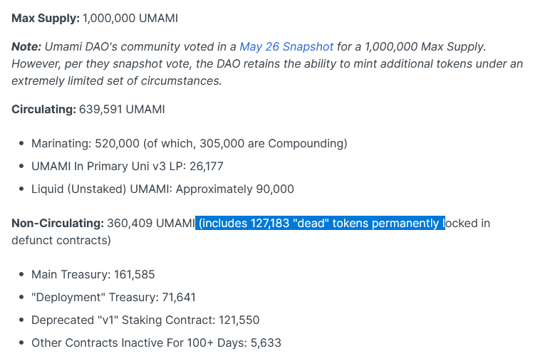Click the Circulating 639,591 UMAMI line

(x=88, y=110)
